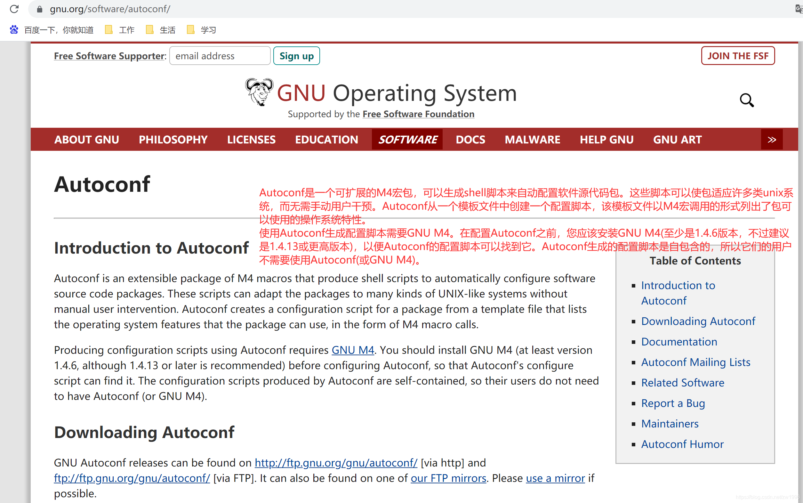Open the site search magnifier icon
The width and height of the screenshot is (803, 503).
(746, 100)
